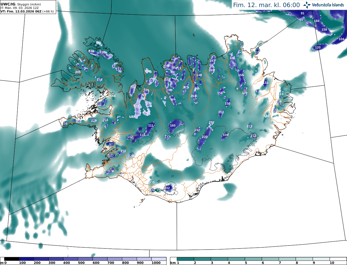The image size is (347, 265).
Task: Click the visibility value 755 in the north
Action: click(147, 71)
